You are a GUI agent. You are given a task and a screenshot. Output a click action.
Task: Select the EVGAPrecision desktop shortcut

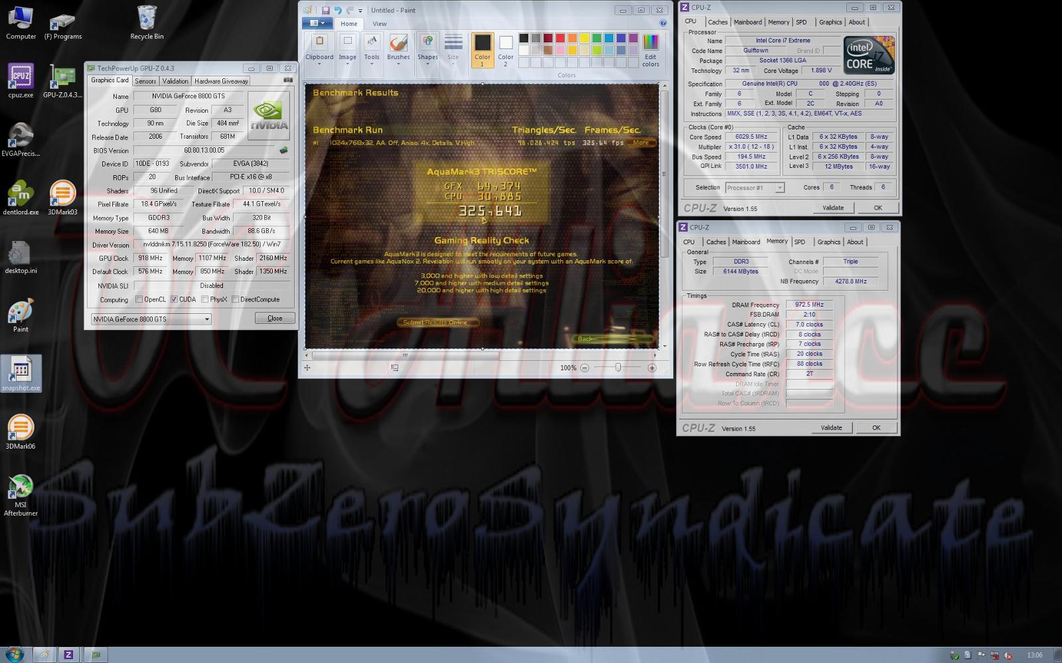[x=21, y=139]
